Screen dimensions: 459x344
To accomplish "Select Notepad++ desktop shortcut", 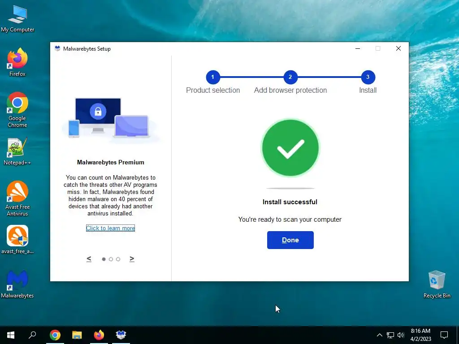I will tap(17, 151).
